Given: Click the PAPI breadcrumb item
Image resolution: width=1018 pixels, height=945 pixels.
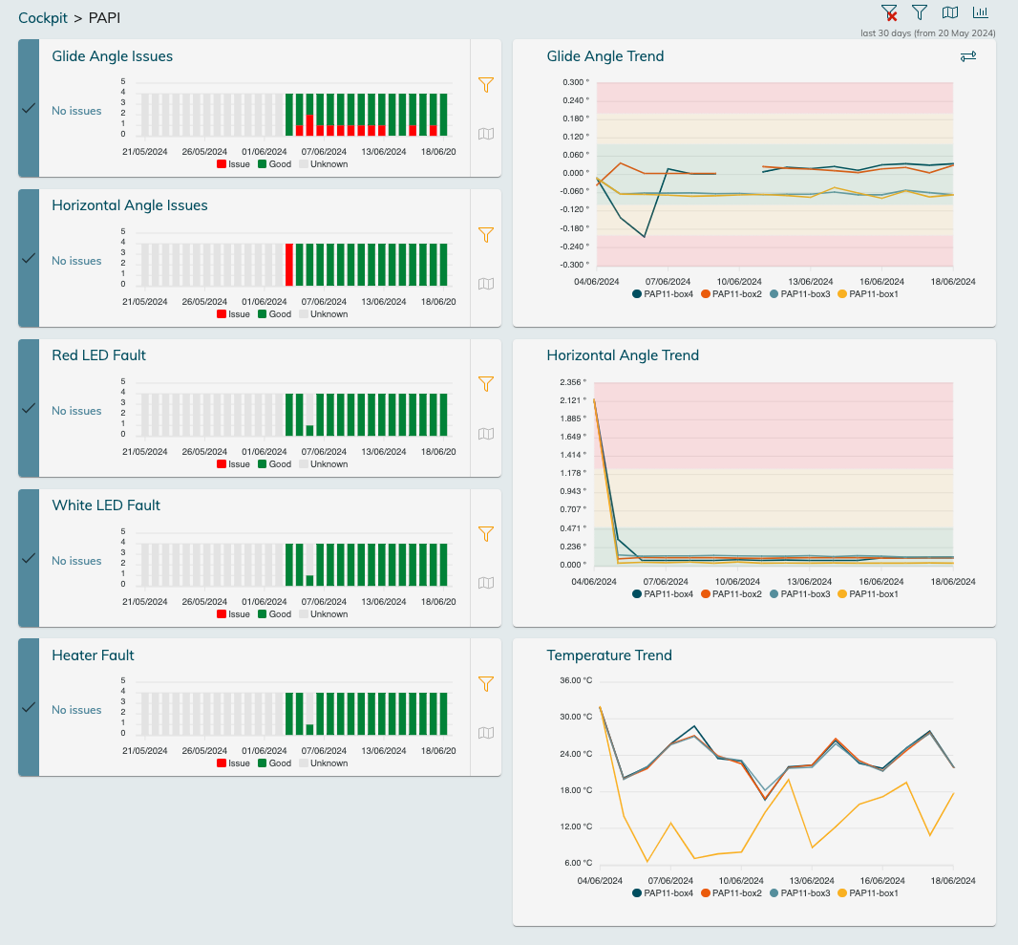Looking at the screenshot, I should [x=104, y=18].
